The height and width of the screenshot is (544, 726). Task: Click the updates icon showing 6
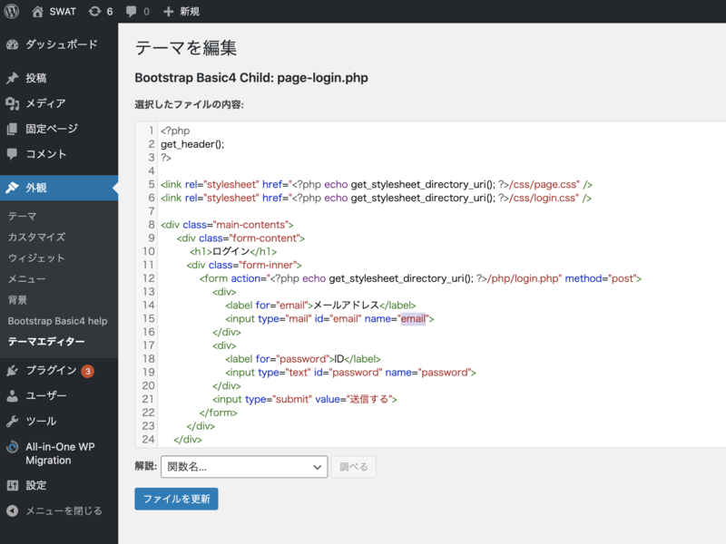tap(95, 12)
